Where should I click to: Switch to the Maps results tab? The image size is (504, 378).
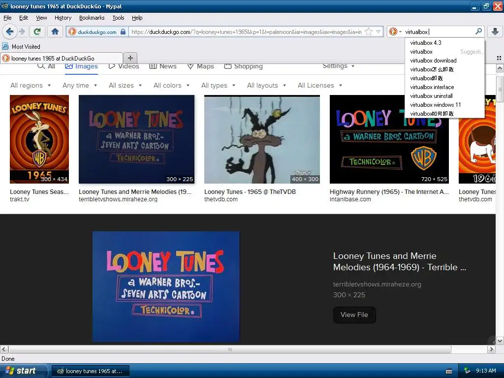pyautogui.click(x=201, y=66)
